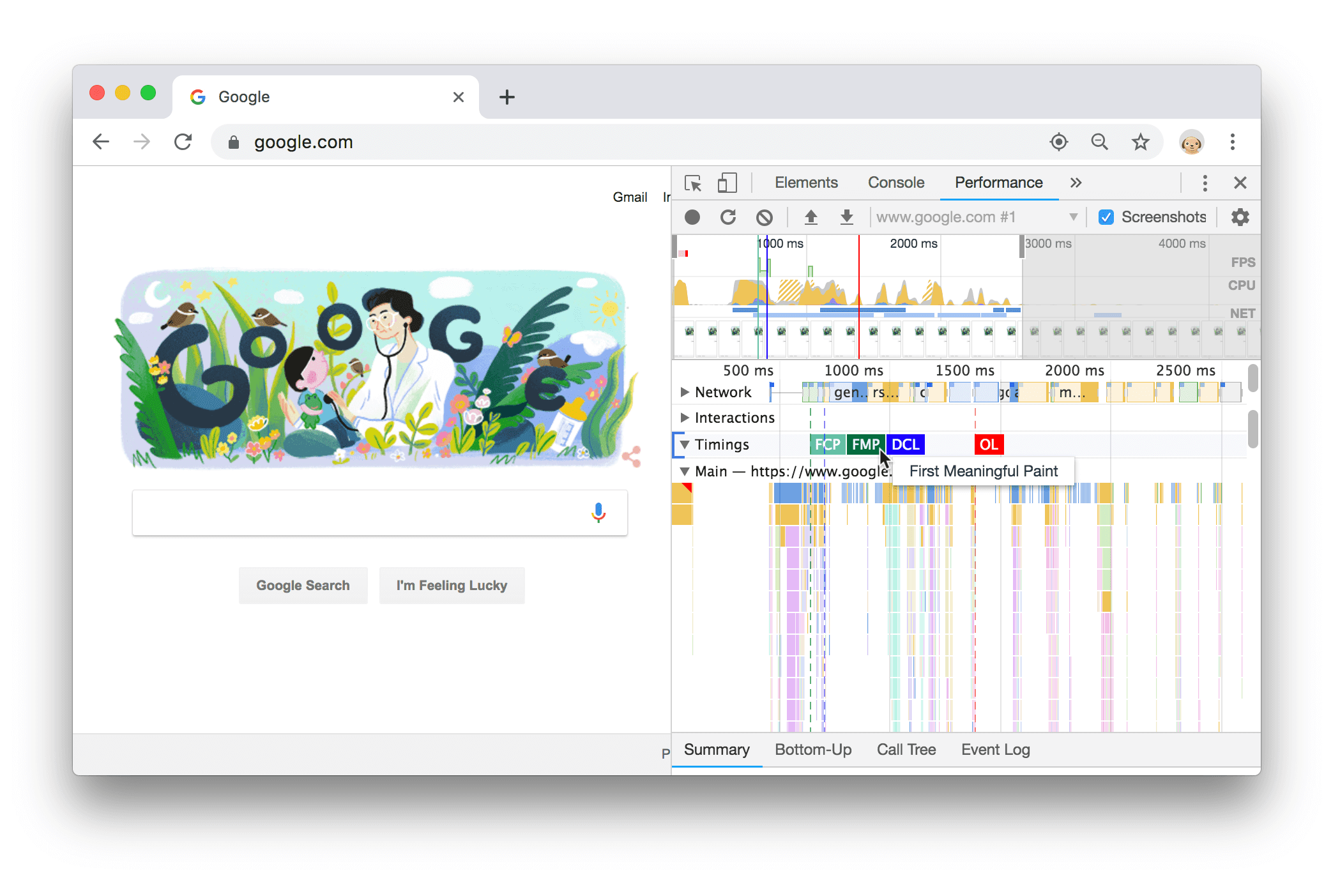Click Google Search button

[x=303, y=586]
